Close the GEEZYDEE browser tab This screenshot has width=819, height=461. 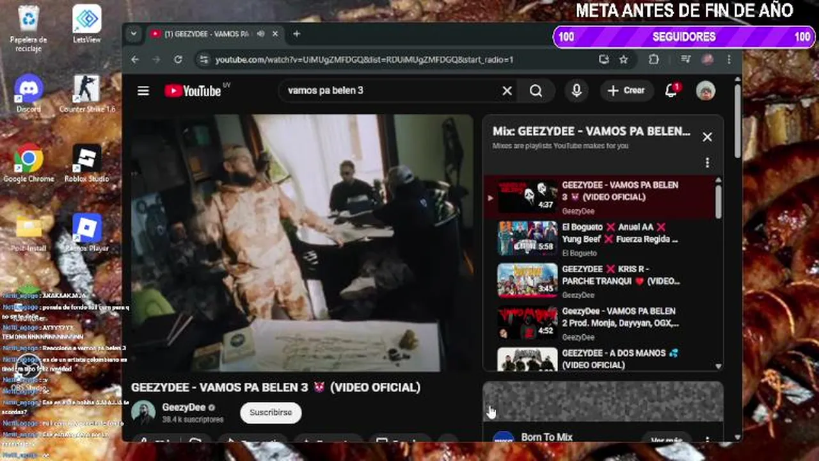tap(276, 34)
